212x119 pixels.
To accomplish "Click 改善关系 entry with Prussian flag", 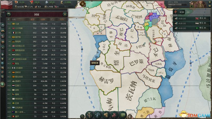I will tap(192, 23).
